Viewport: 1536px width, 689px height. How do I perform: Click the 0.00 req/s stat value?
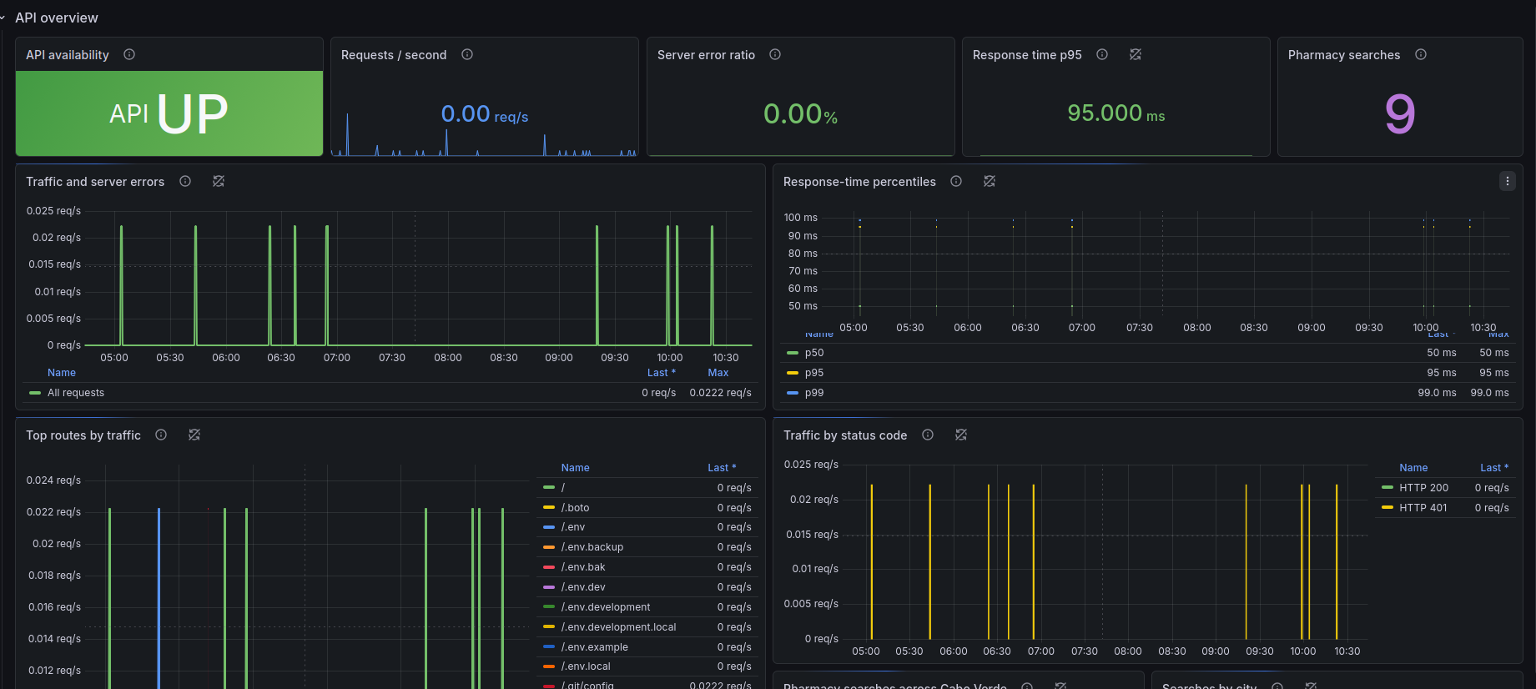pyautogui.click(x=485, y=114)
